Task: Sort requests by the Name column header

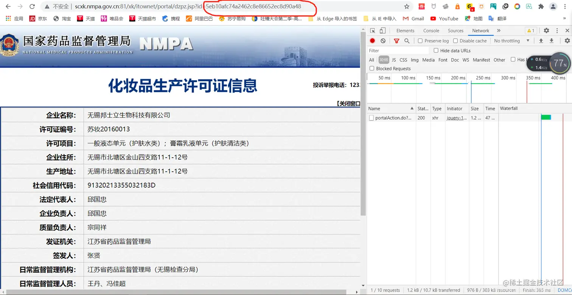Action: (x=391, y=109)
